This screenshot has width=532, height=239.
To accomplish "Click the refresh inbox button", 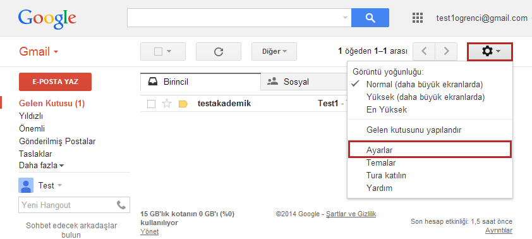I will click(x=219, y=52).
